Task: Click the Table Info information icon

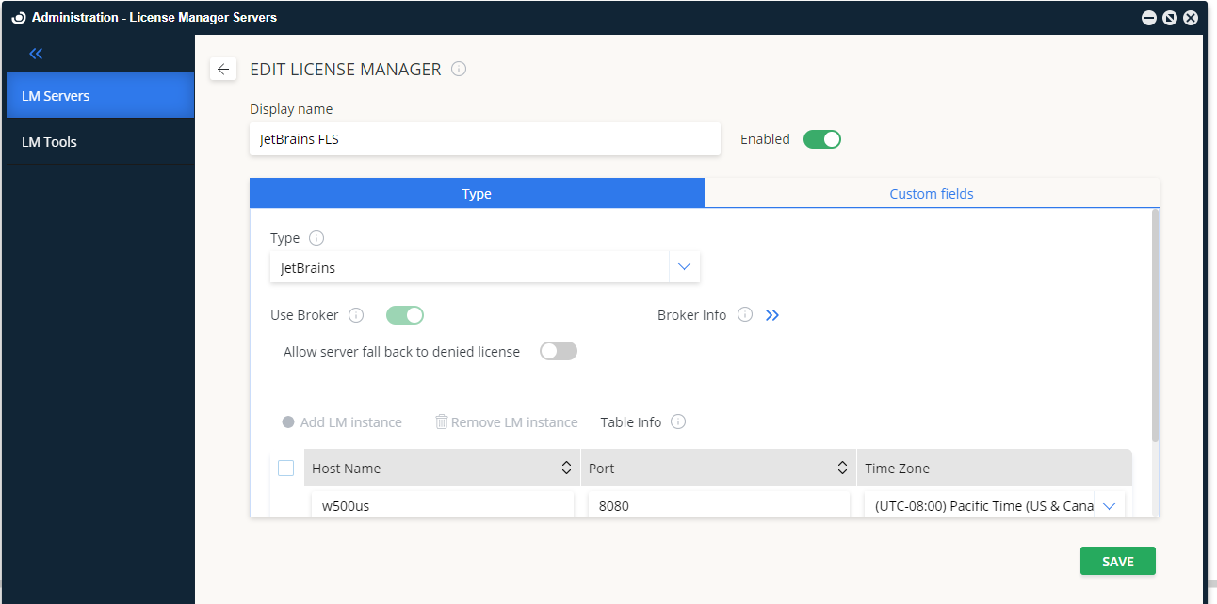Action: [677, 421]
